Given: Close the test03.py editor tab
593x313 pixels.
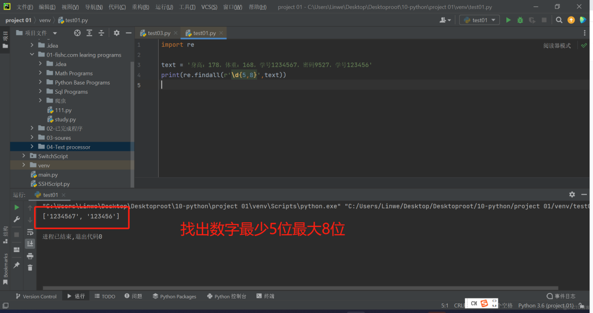Looking at the screenshot, I should (x=175, y=33).
